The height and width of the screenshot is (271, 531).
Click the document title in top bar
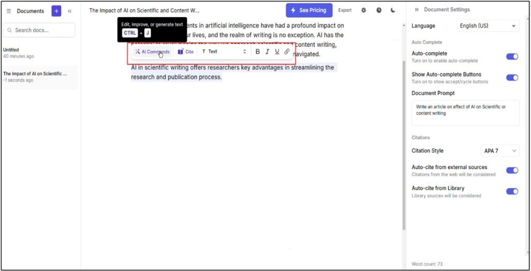(144, 10)
